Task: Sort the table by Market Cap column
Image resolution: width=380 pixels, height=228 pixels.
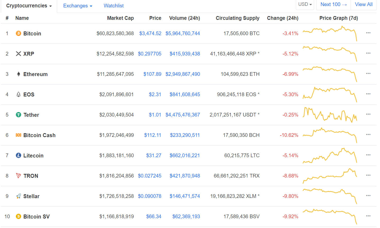Action: click(x=120, y=18)
